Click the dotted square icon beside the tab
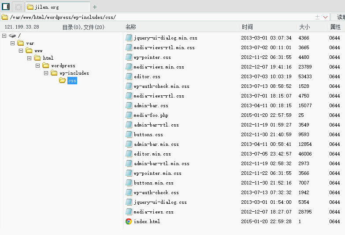The image size is (345, 235). click(x=19, y=7)
